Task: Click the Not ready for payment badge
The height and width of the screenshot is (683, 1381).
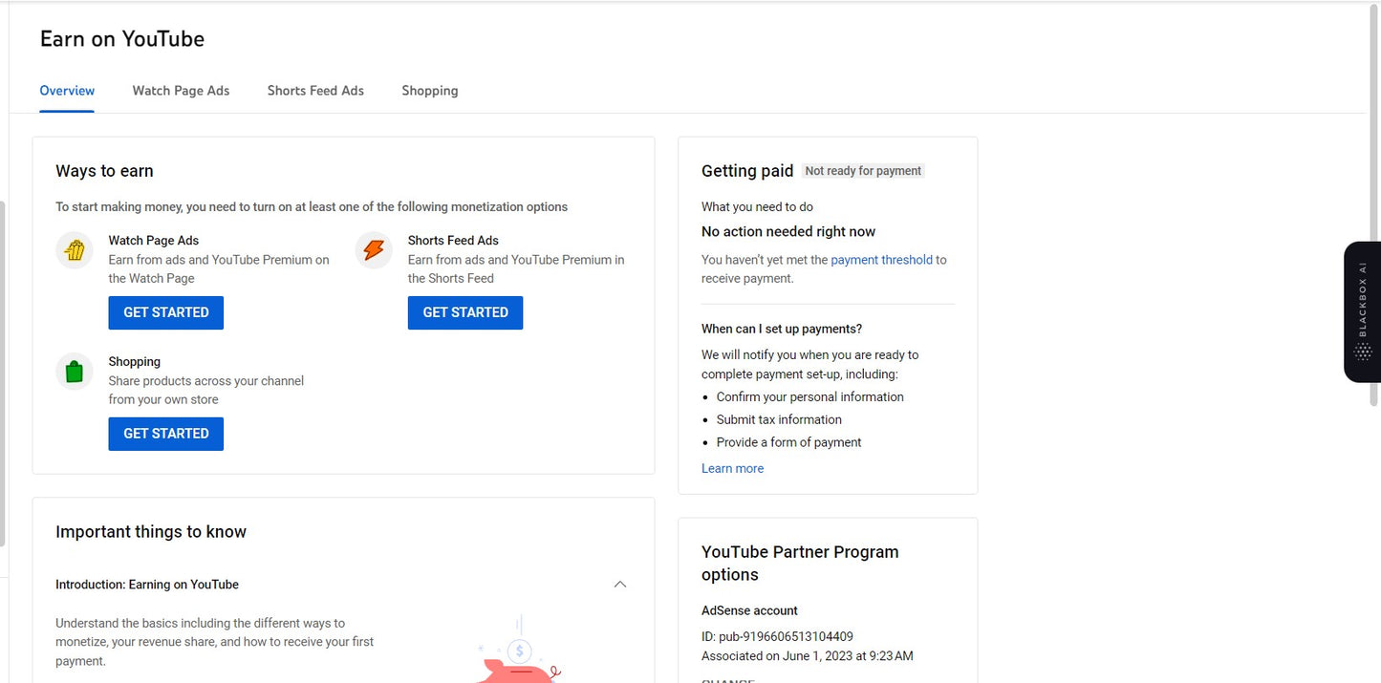Action: pos(863,171)
